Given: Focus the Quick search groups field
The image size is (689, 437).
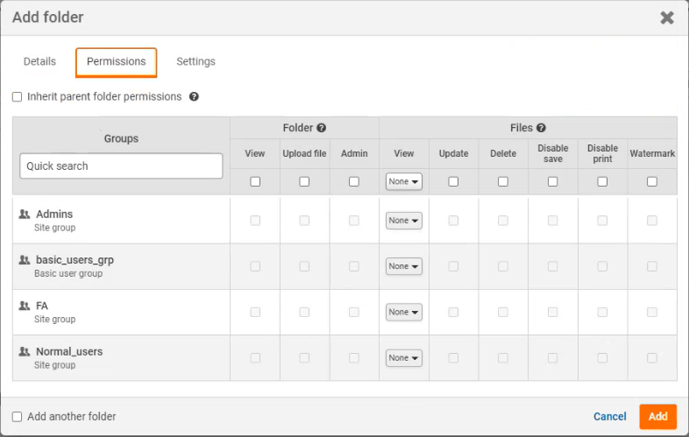Looking at the screenshot, I should point(121,166).
